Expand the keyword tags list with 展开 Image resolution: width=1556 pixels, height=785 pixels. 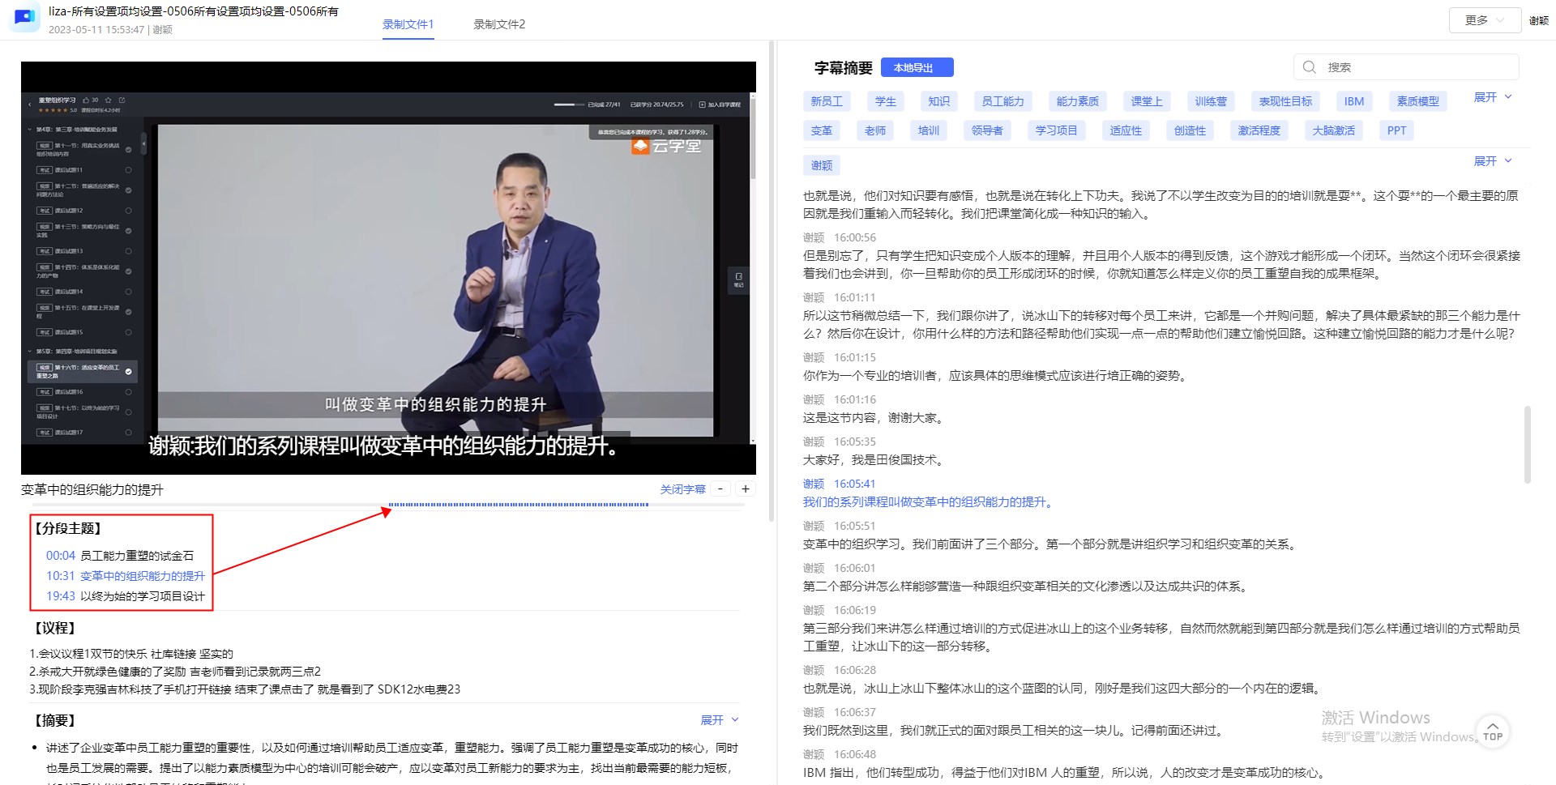pos(1493,97)
